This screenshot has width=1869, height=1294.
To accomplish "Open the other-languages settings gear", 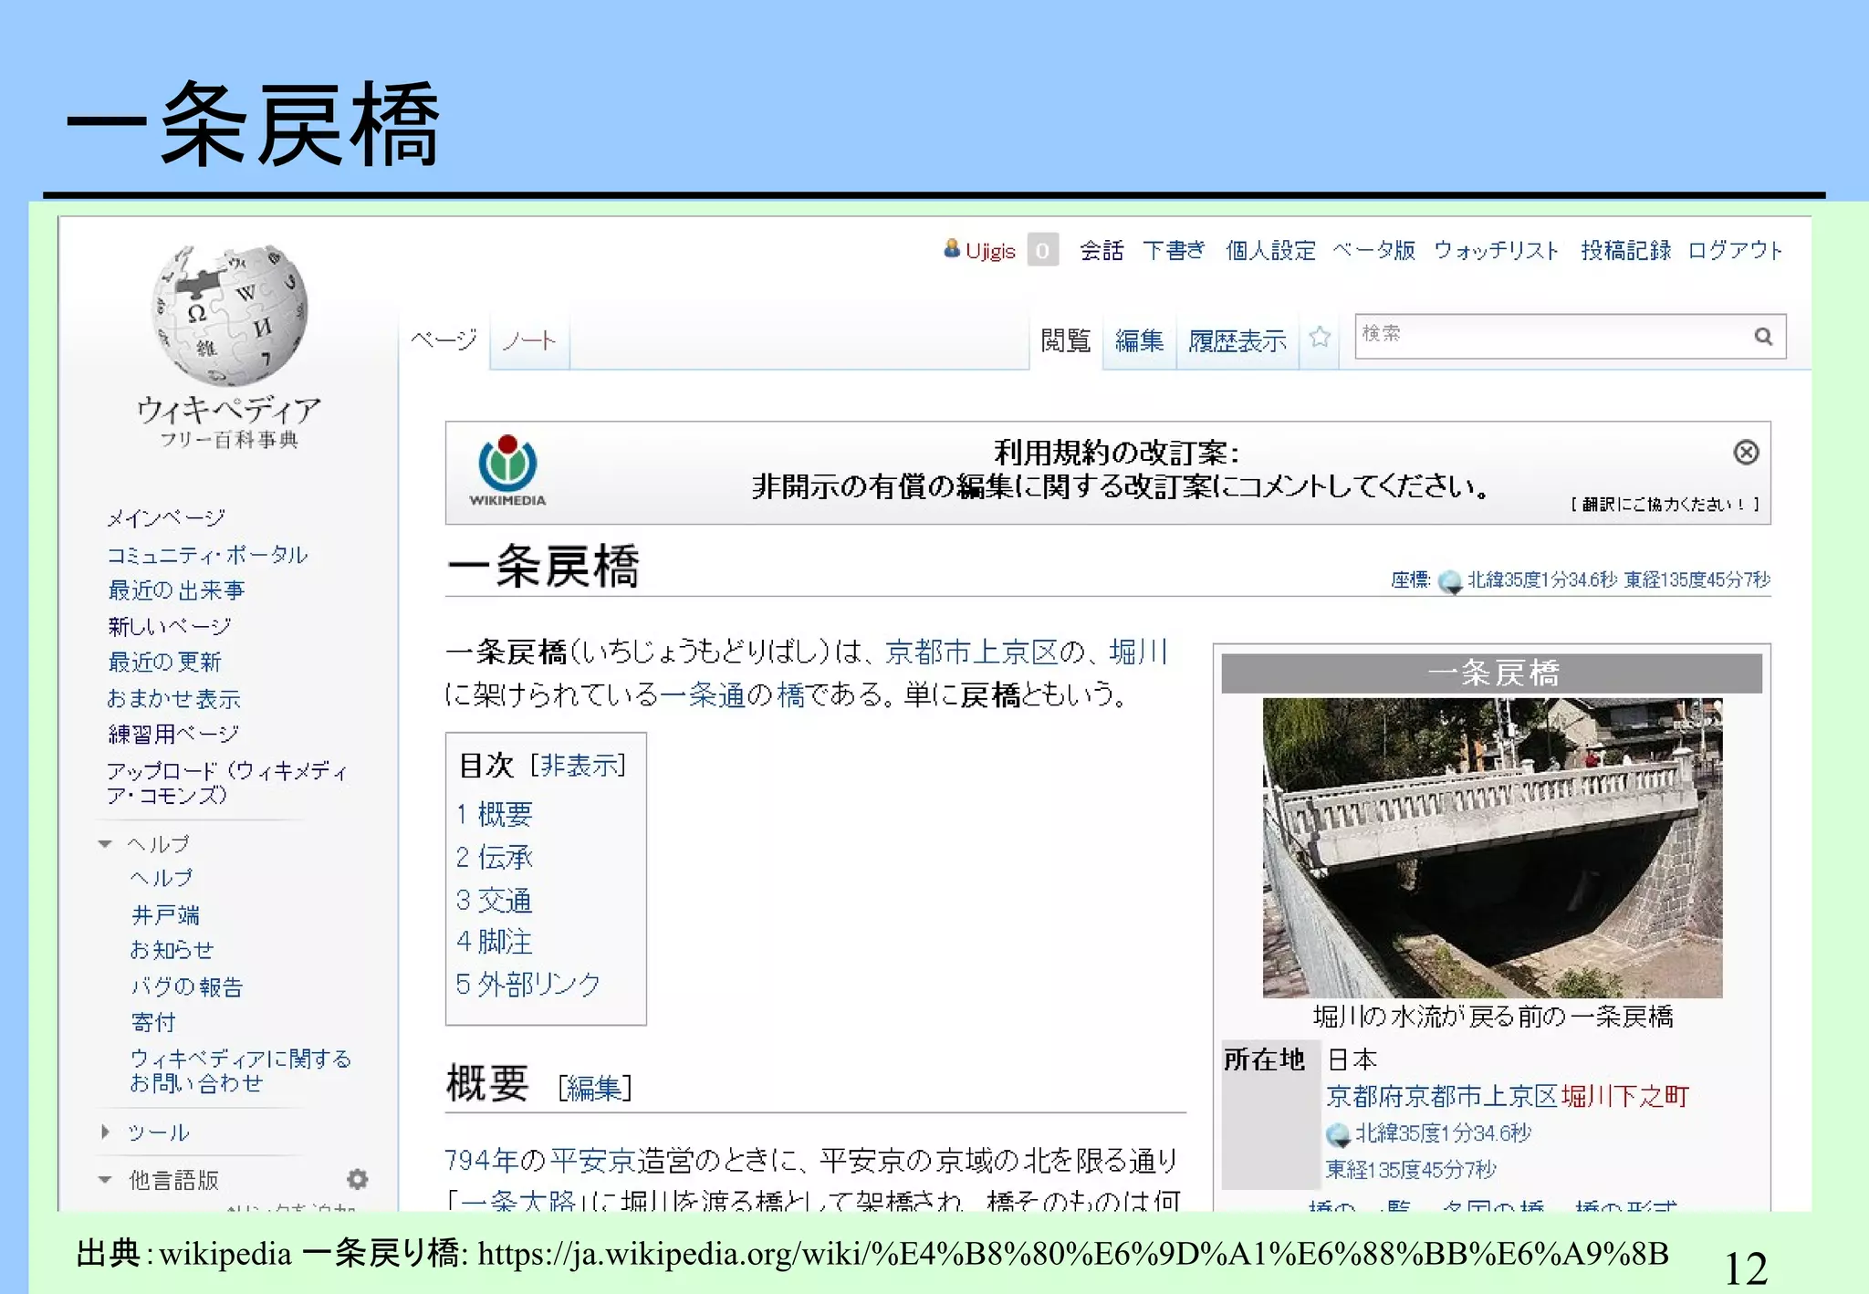I will [x=357, y=1179].
